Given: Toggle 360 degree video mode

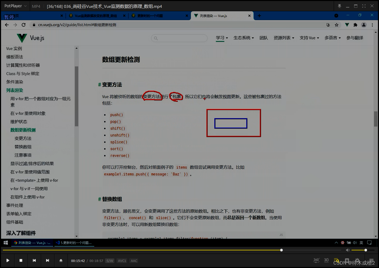Looking at the screenshot, I should (316, 260).
